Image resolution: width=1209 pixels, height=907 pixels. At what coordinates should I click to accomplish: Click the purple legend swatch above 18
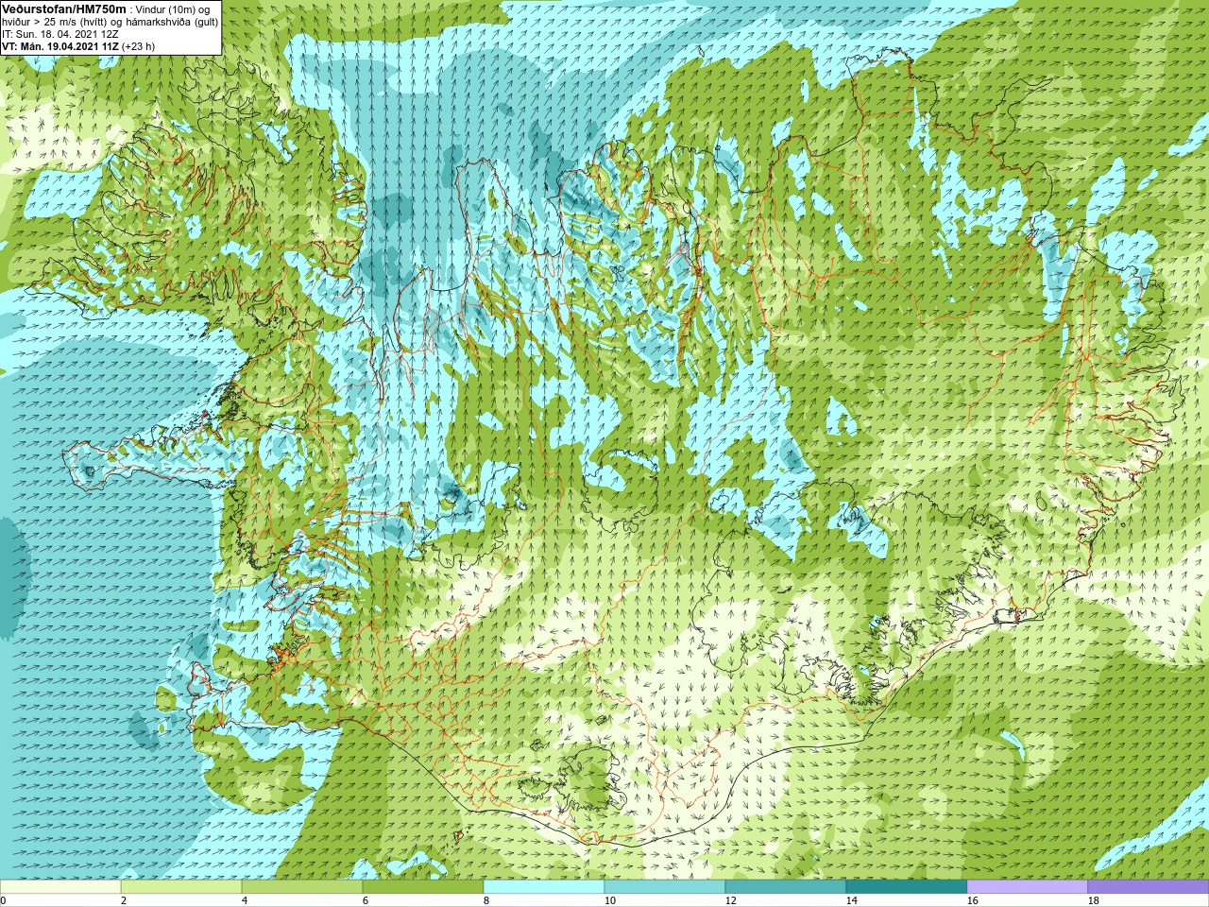(1149, 887)
